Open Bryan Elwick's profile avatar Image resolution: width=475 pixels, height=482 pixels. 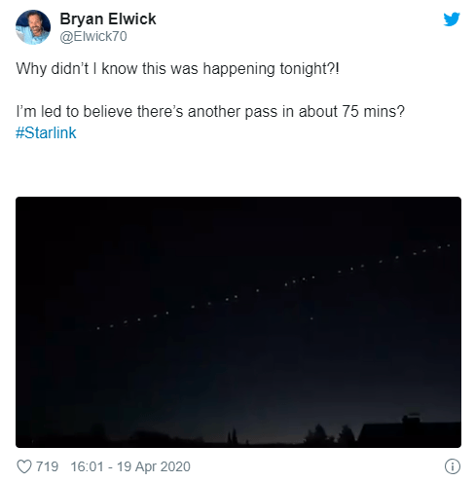pyautogui.click(x=33, y=27)
